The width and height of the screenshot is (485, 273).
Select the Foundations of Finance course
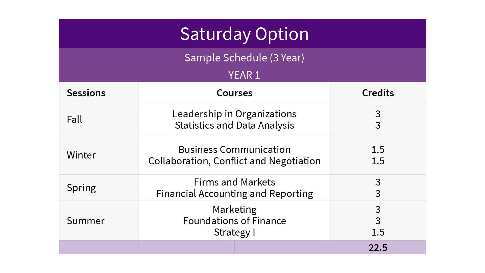234,221
